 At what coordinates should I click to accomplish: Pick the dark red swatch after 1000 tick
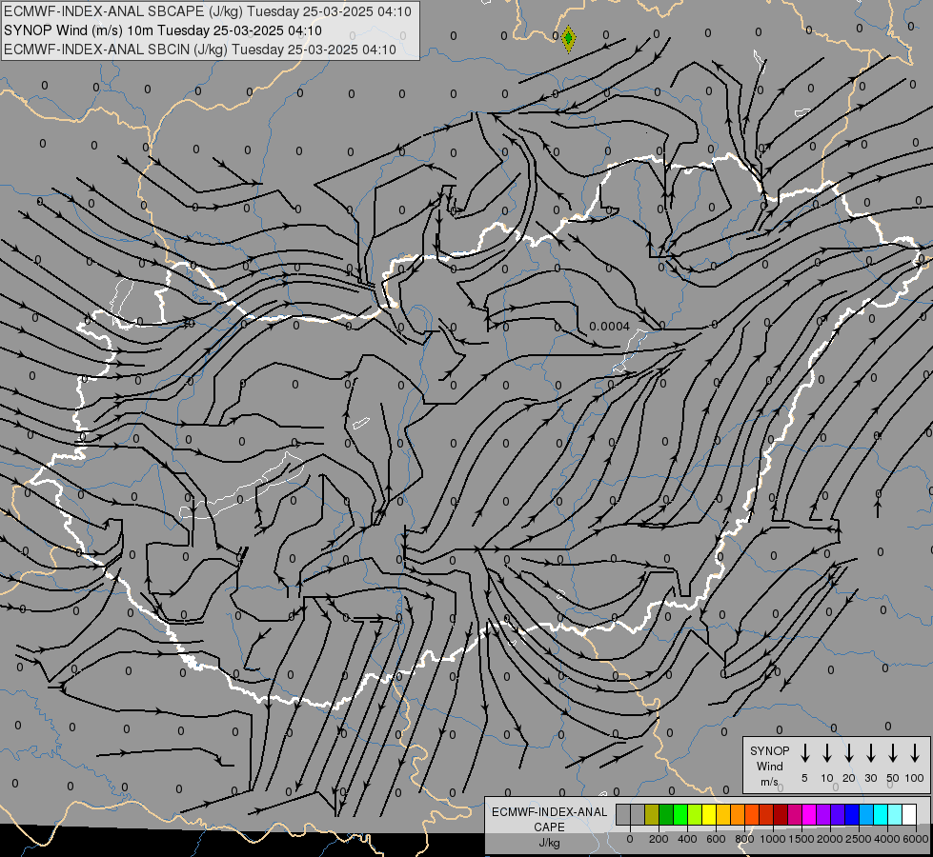tap(781, 814)
